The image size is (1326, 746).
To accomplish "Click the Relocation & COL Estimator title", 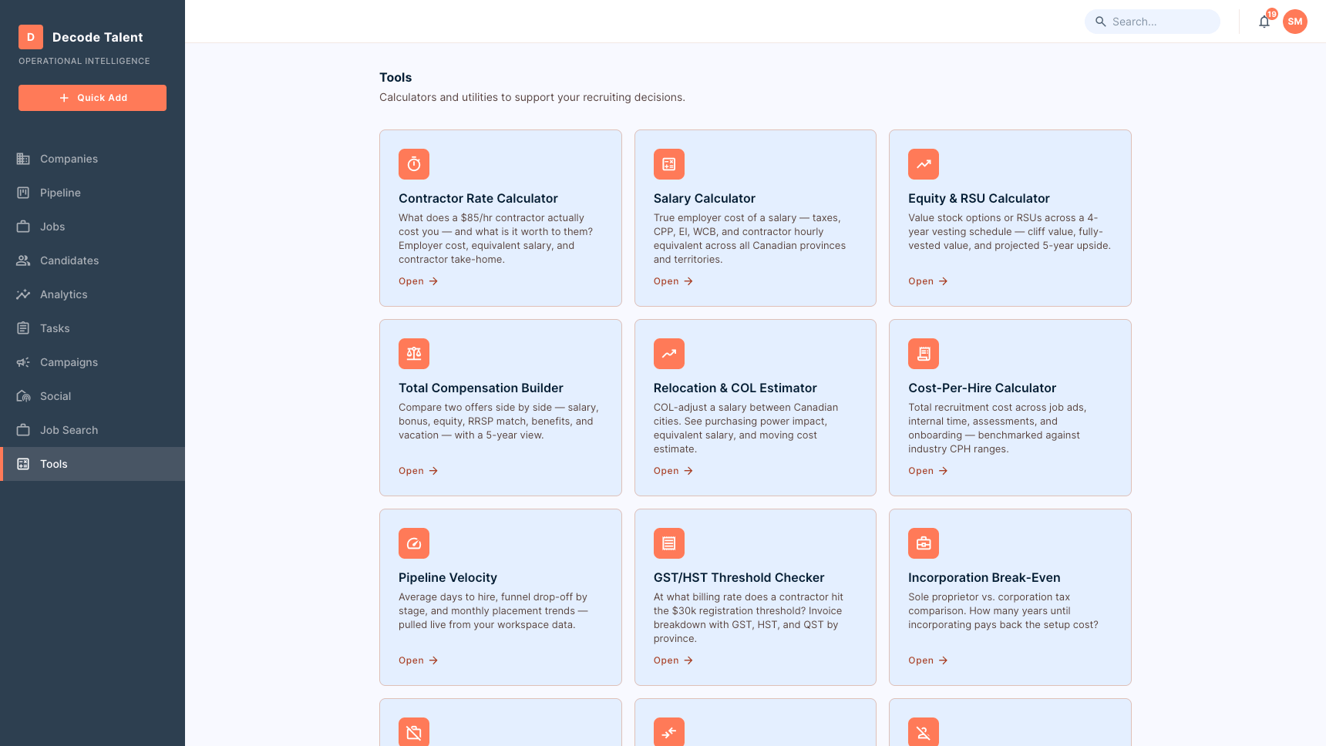I will pos(735,388).
